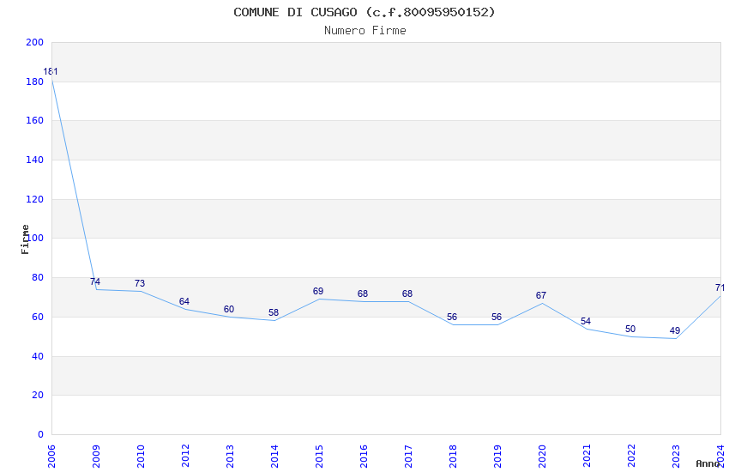Click the x-axis year 2009
This screenshot has width=729, height=472.
pos(96,457)
